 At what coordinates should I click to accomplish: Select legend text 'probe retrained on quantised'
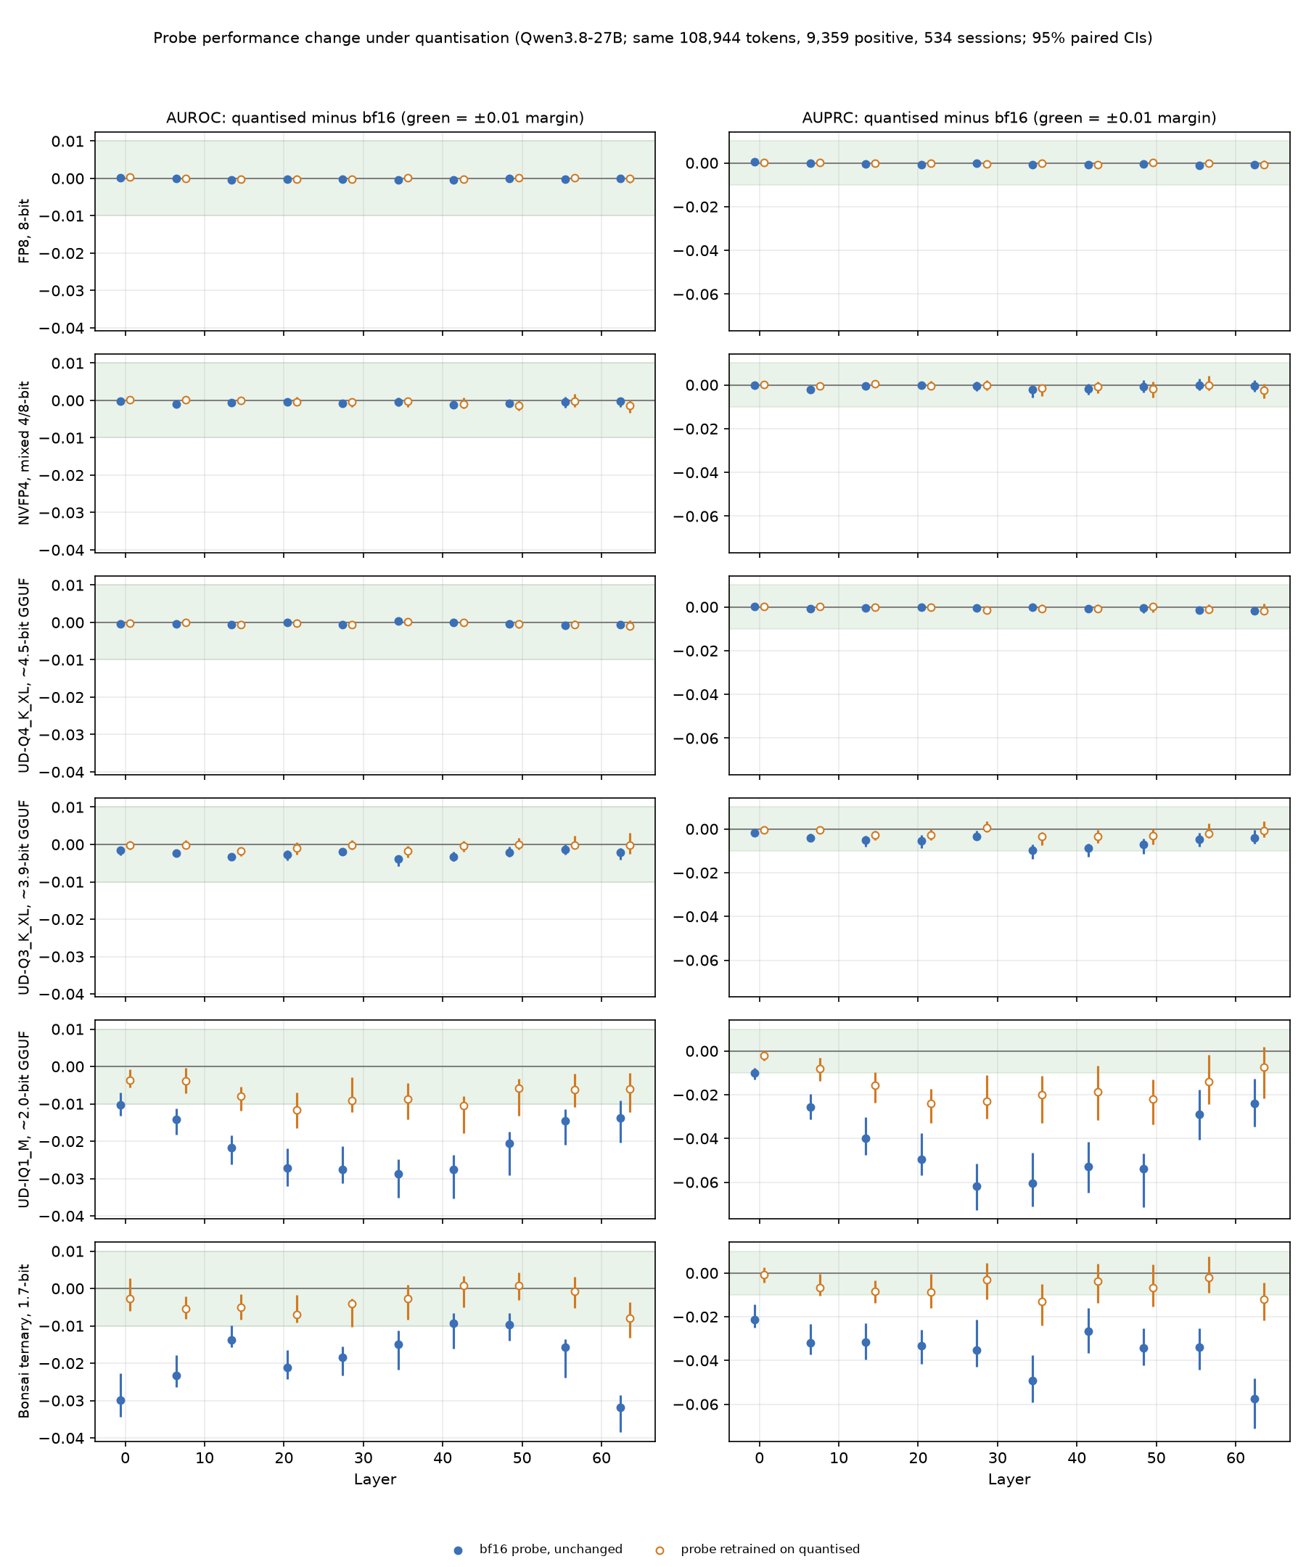[770, 1549]
